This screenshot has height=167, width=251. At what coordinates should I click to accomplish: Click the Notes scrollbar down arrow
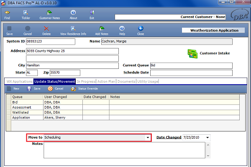(x=208, y=156)
